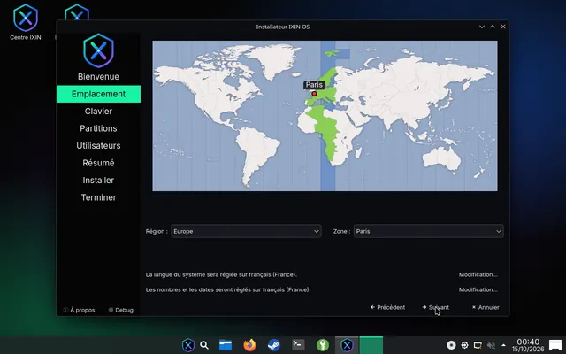Click the green window entry in taskbar
Viewport: 566px width, 354px height.
(371, 345)
